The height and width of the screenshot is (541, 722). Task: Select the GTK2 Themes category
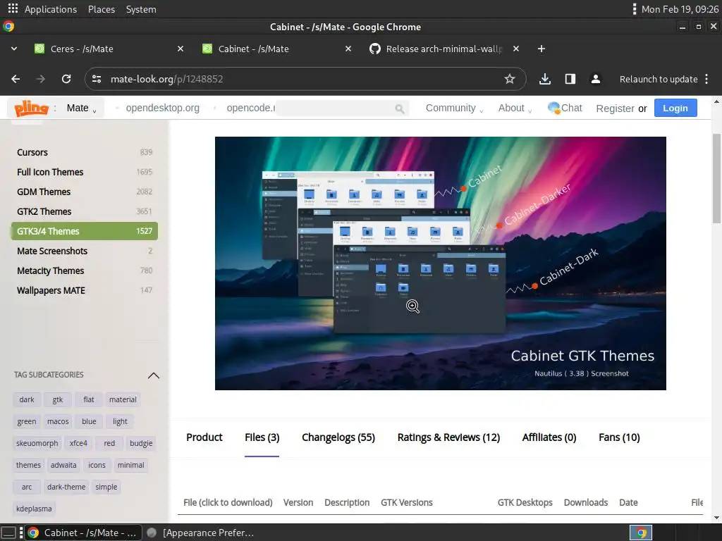click(85, 211)
